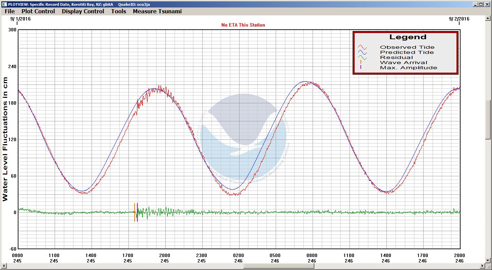492x270 pixels.
Task: Click the 'No ETA This Station' message
Action: 243,25
